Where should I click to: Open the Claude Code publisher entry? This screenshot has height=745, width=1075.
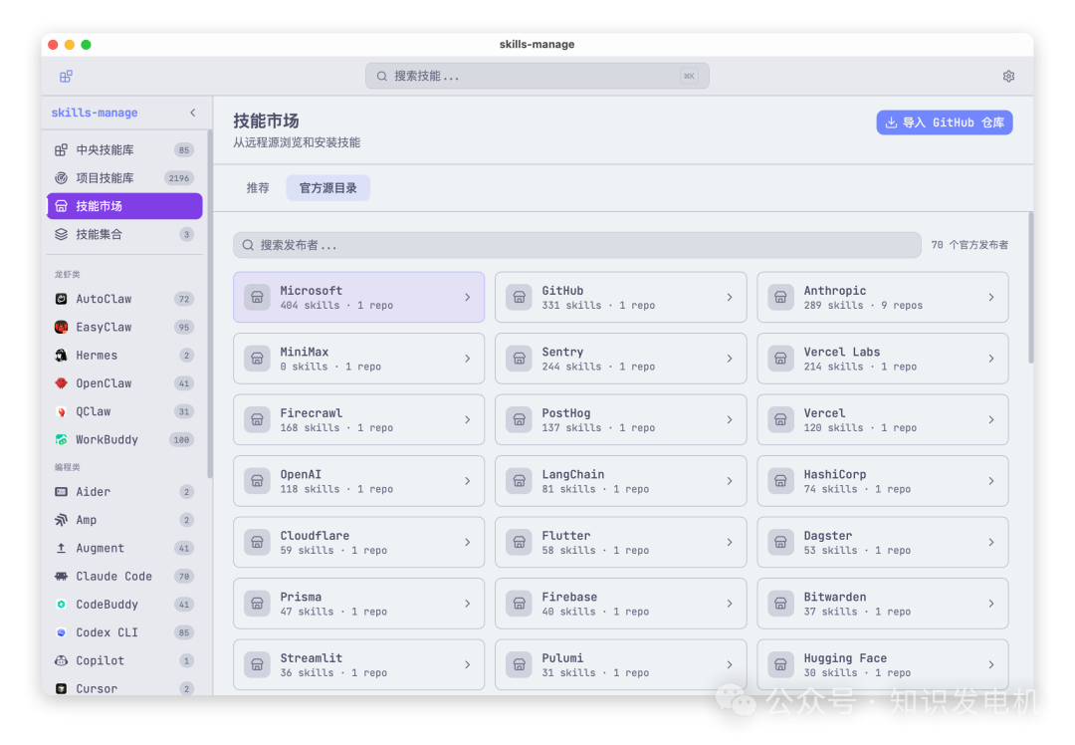[x=62, y=576]
